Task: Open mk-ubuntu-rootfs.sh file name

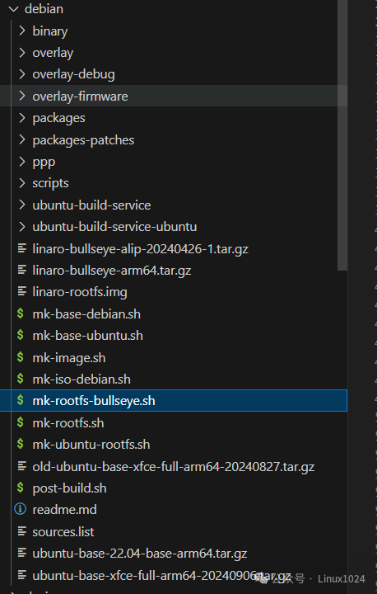Action: (x=91, y=445)
